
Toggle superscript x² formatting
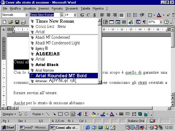pyautogui.click(x=168, y=15)
